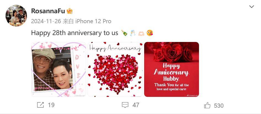Click the repost count 19
The image size is (261, 114).
[x=51, y=105]
